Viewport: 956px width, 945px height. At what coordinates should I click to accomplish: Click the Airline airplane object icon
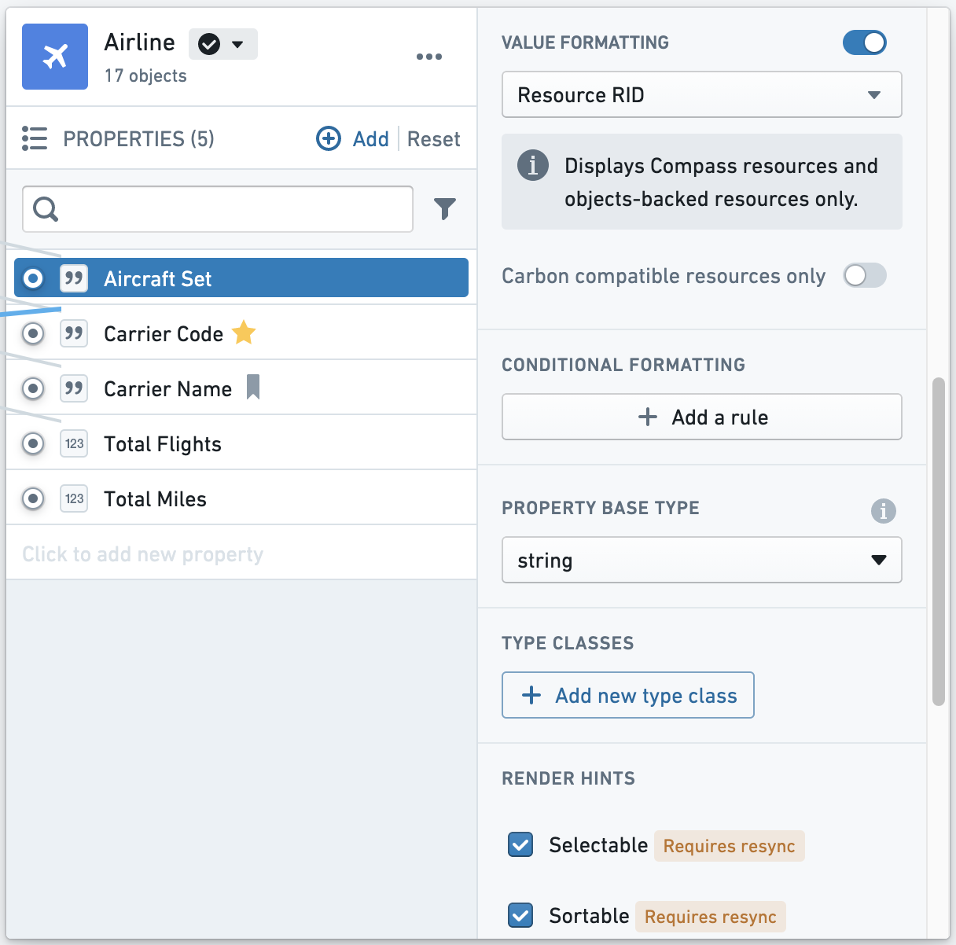[x=55, y=57]
